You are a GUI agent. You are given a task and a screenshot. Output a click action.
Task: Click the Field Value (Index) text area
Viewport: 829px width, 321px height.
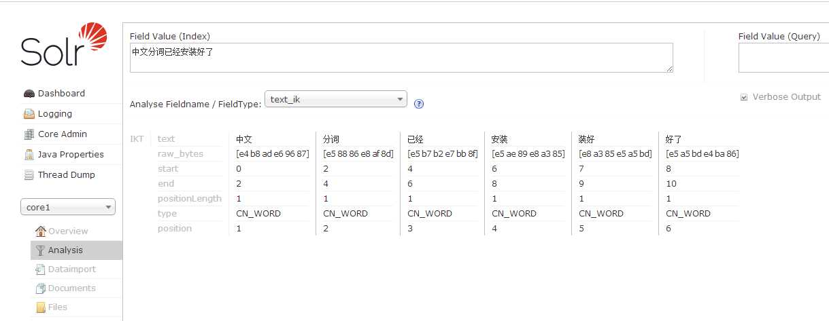click(x=401, y=58)
